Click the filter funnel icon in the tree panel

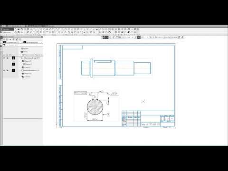[4, 45]
